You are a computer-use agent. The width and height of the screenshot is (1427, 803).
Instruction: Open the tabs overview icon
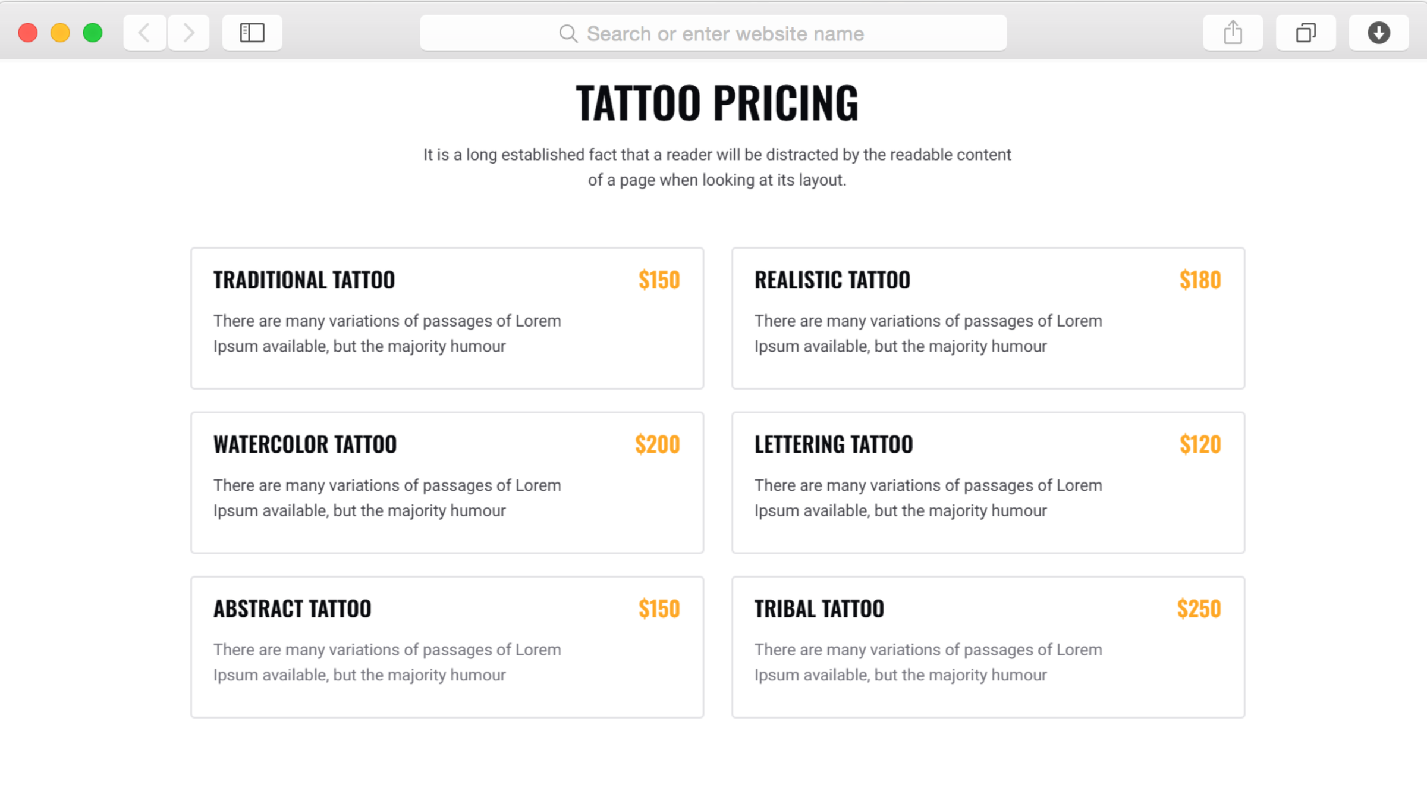point(1306,33)
